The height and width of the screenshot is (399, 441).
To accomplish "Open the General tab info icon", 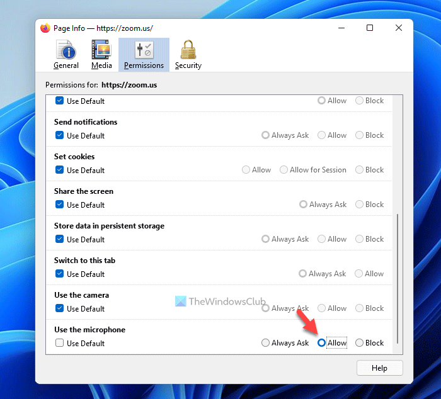I will tap(66, 50).
